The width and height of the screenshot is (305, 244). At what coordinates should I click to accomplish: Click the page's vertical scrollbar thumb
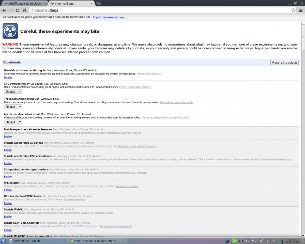point(303,37)
